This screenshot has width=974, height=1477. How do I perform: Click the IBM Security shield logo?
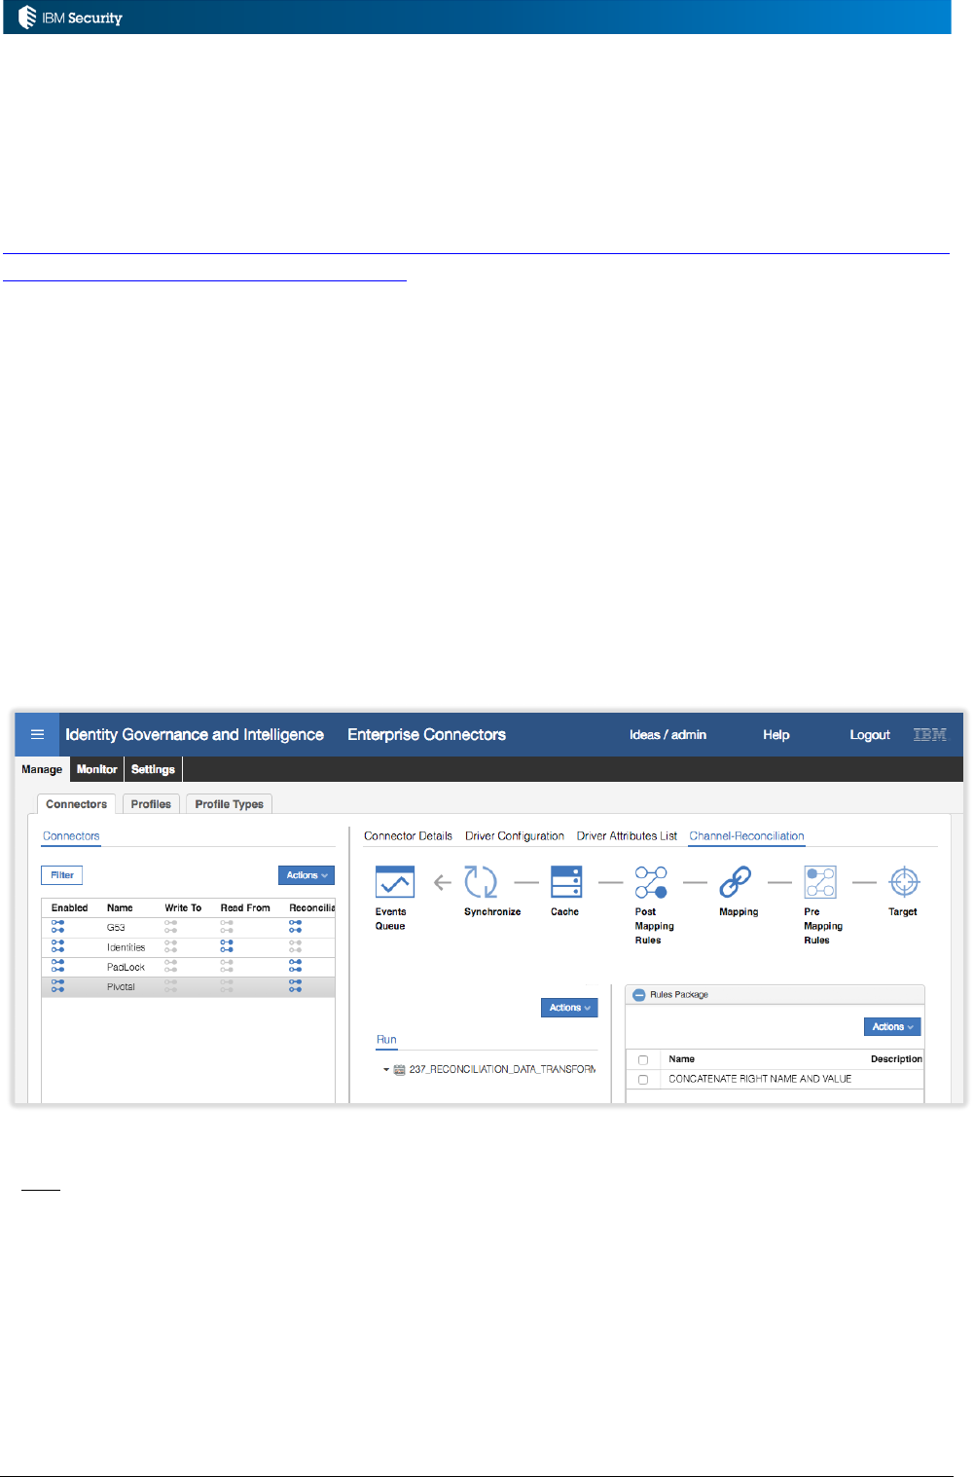(26, 17)
